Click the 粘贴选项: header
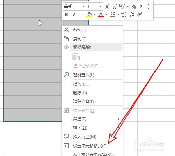This screenshot has height=156, width=175. (x=96, y=47)
